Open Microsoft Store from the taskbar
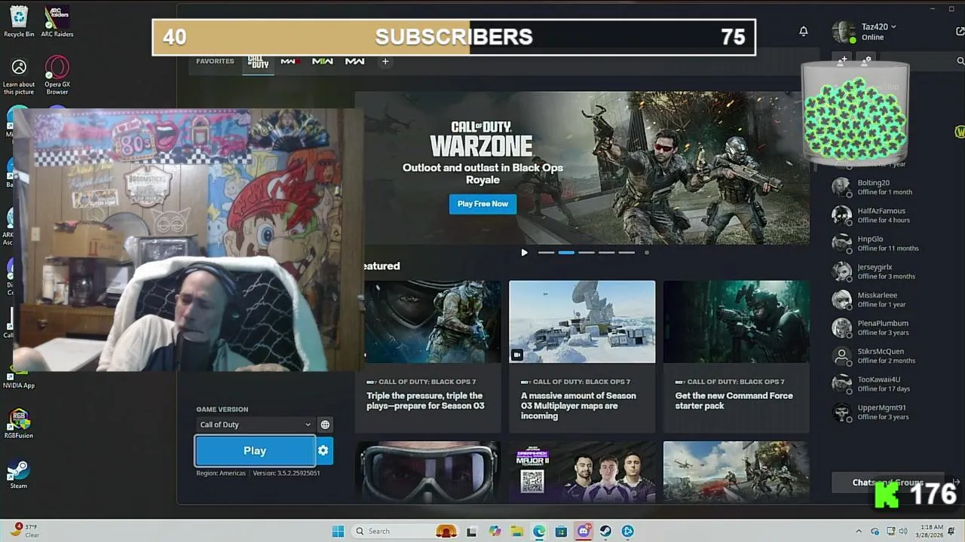This screenshot has width=965, height=542. (561, 531)
